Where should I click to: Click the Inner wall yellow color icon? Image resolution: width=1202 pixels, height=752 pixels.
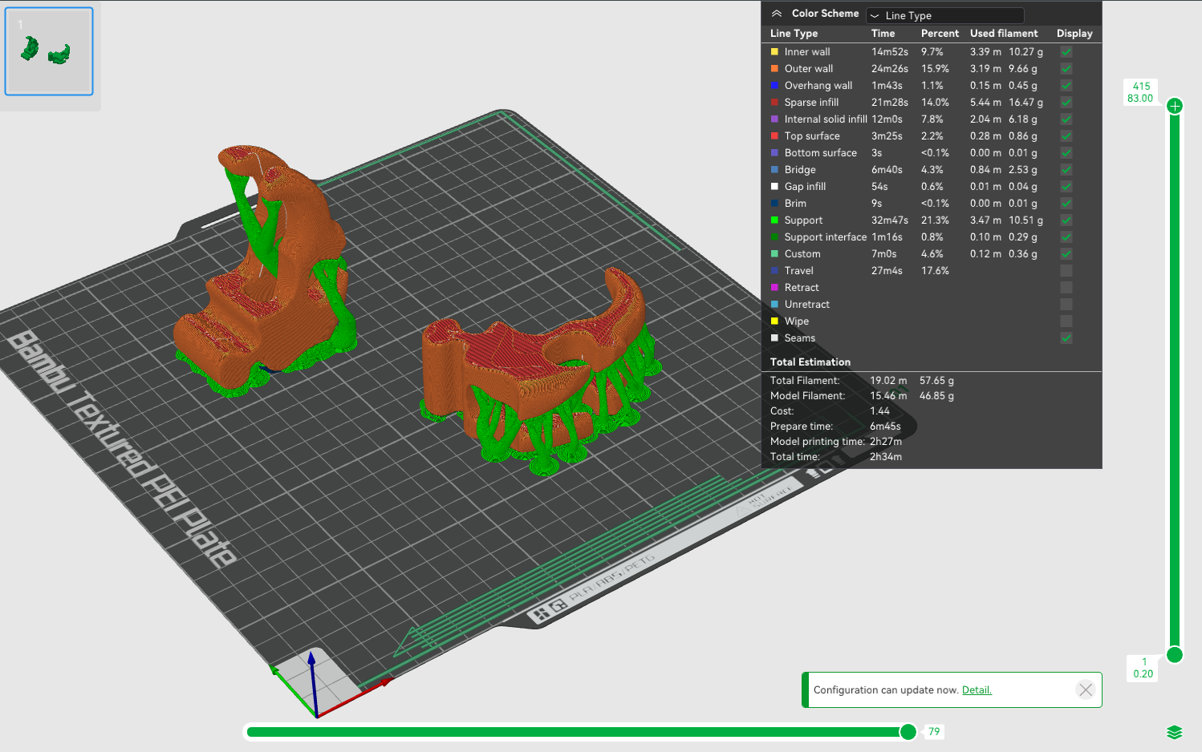click(x=774, y=52)
